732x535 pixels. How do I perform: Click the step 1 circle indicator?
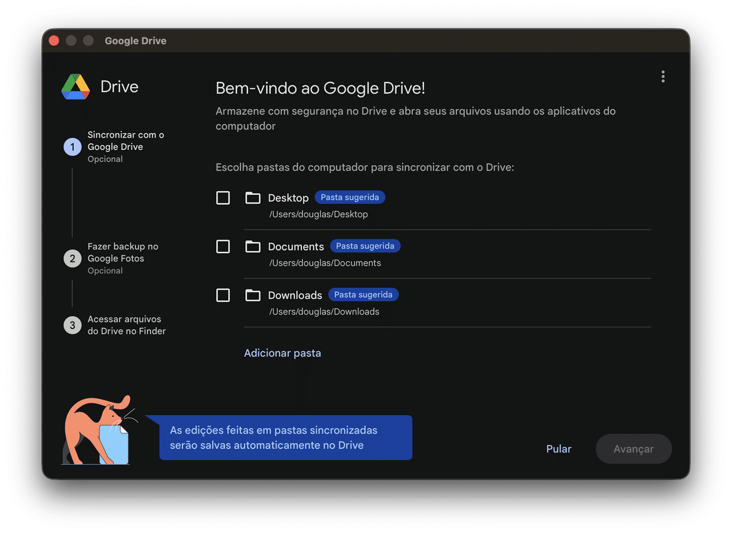pos(72,147)
